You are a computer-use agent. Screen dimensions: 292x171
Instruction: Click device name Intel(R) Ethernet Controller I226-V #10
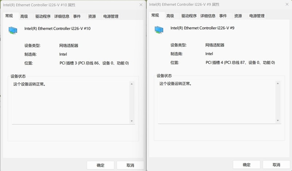(x=57, y=28)
